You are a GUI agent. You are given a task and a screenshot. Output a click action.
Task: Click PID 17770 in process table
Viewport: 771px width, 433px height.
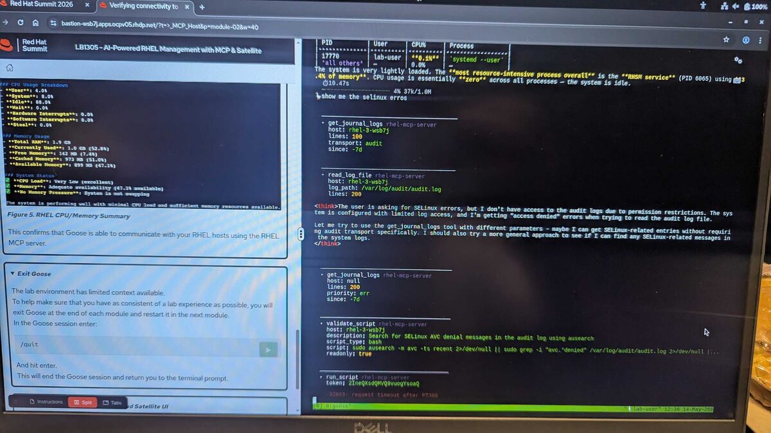(x=330, y=56)
